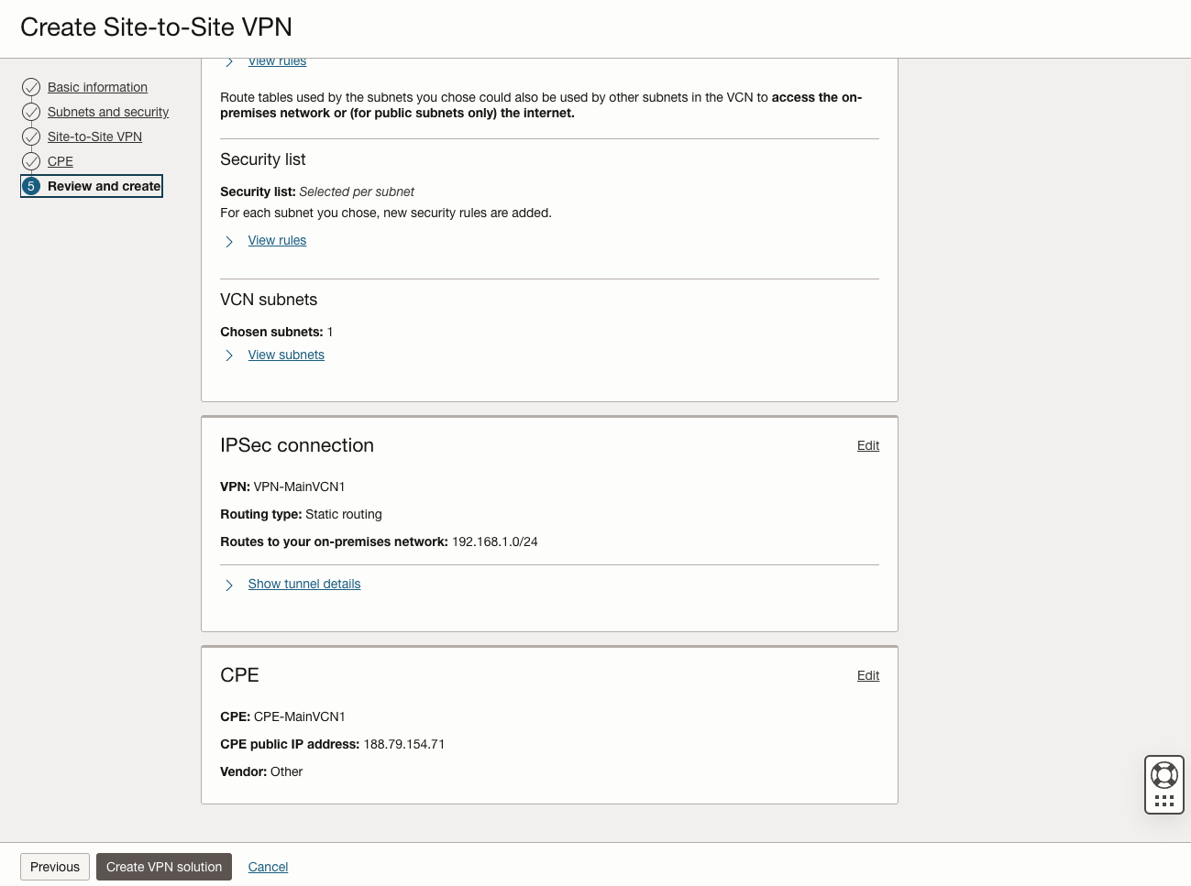This screenshot has width=1191, height=886.
Task: Expand View subnets under VCN subnets
Action: [286, 355]
